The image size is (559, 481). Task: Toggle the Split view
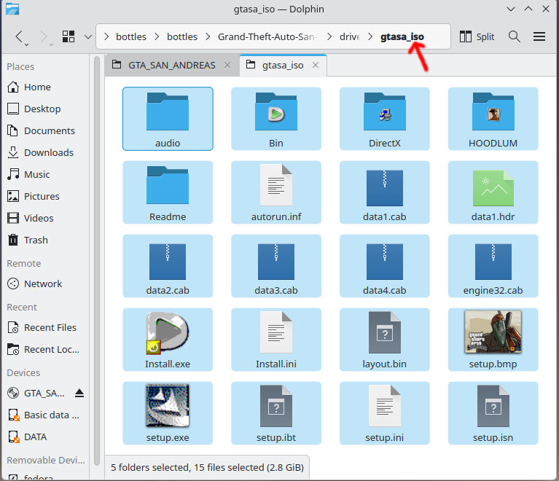click(477, 36)
